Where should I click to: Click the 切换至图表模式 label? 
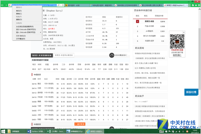point(121,55)
